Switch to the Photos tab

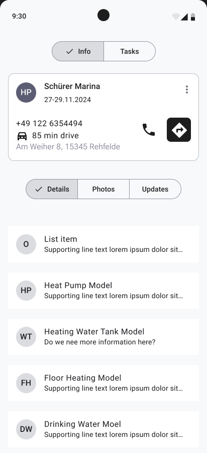tap(103, 189)
